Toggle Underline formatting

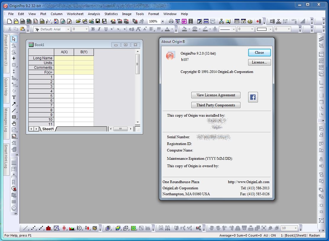(x=106, y=29)
